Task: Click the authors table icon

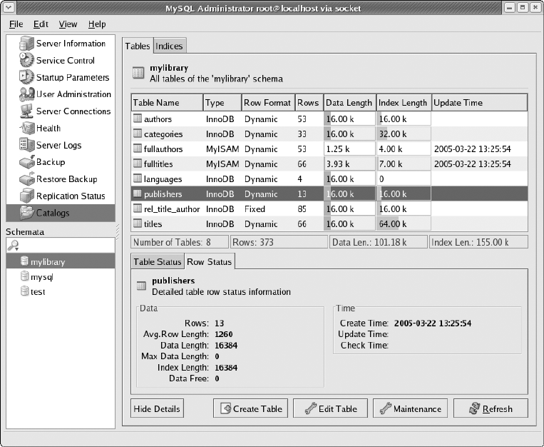Action: [x=138, y=119]
